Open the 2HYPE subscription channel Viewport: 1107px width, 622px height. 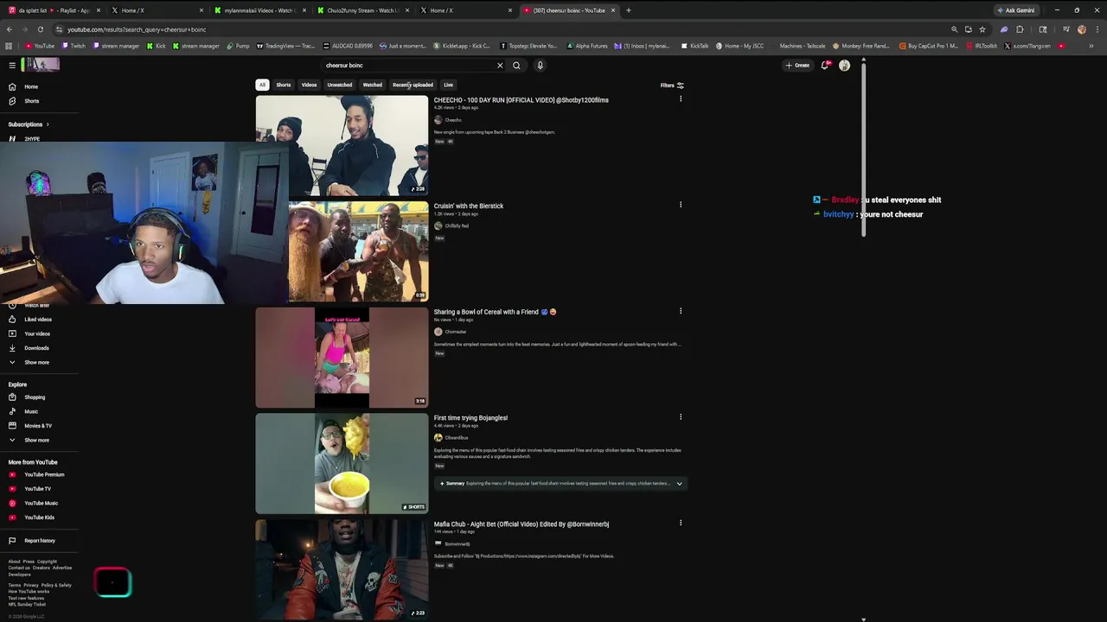[x=32, y=139]
